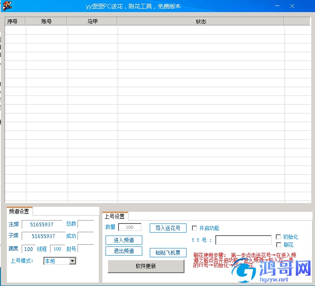Click the 软件更新 button
315x286 pixels.
[146, 266]
